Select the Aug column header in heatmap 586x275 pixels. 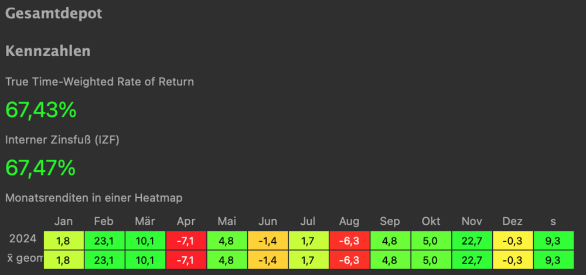(x=349, y=221)
